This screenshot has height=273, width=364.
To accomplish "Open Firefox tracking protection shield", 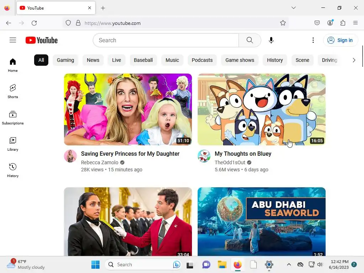I will [x=68, y=23].
